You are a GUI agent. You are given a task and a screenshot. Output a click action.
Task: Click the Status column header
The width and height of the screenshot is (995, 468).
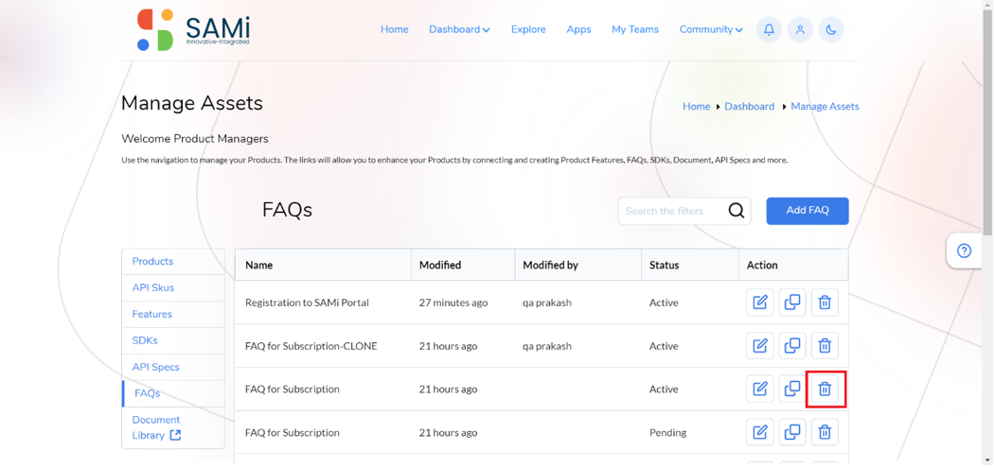tap(690, 265)
